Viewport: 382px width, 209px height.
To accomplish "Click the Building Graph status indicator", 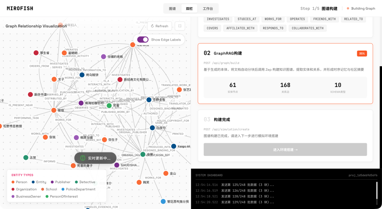I will point(361,8).
